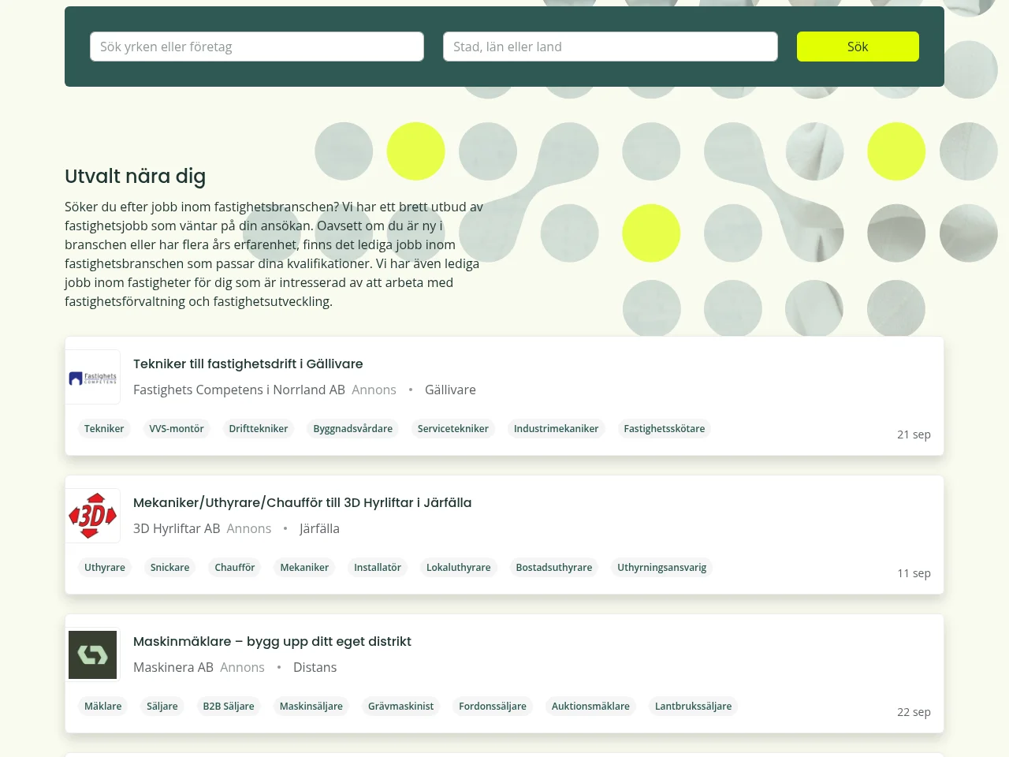Click company name 'Maskinera AB'
Viewport: 1009px width, 757px height.
click(x=173, y=667)
